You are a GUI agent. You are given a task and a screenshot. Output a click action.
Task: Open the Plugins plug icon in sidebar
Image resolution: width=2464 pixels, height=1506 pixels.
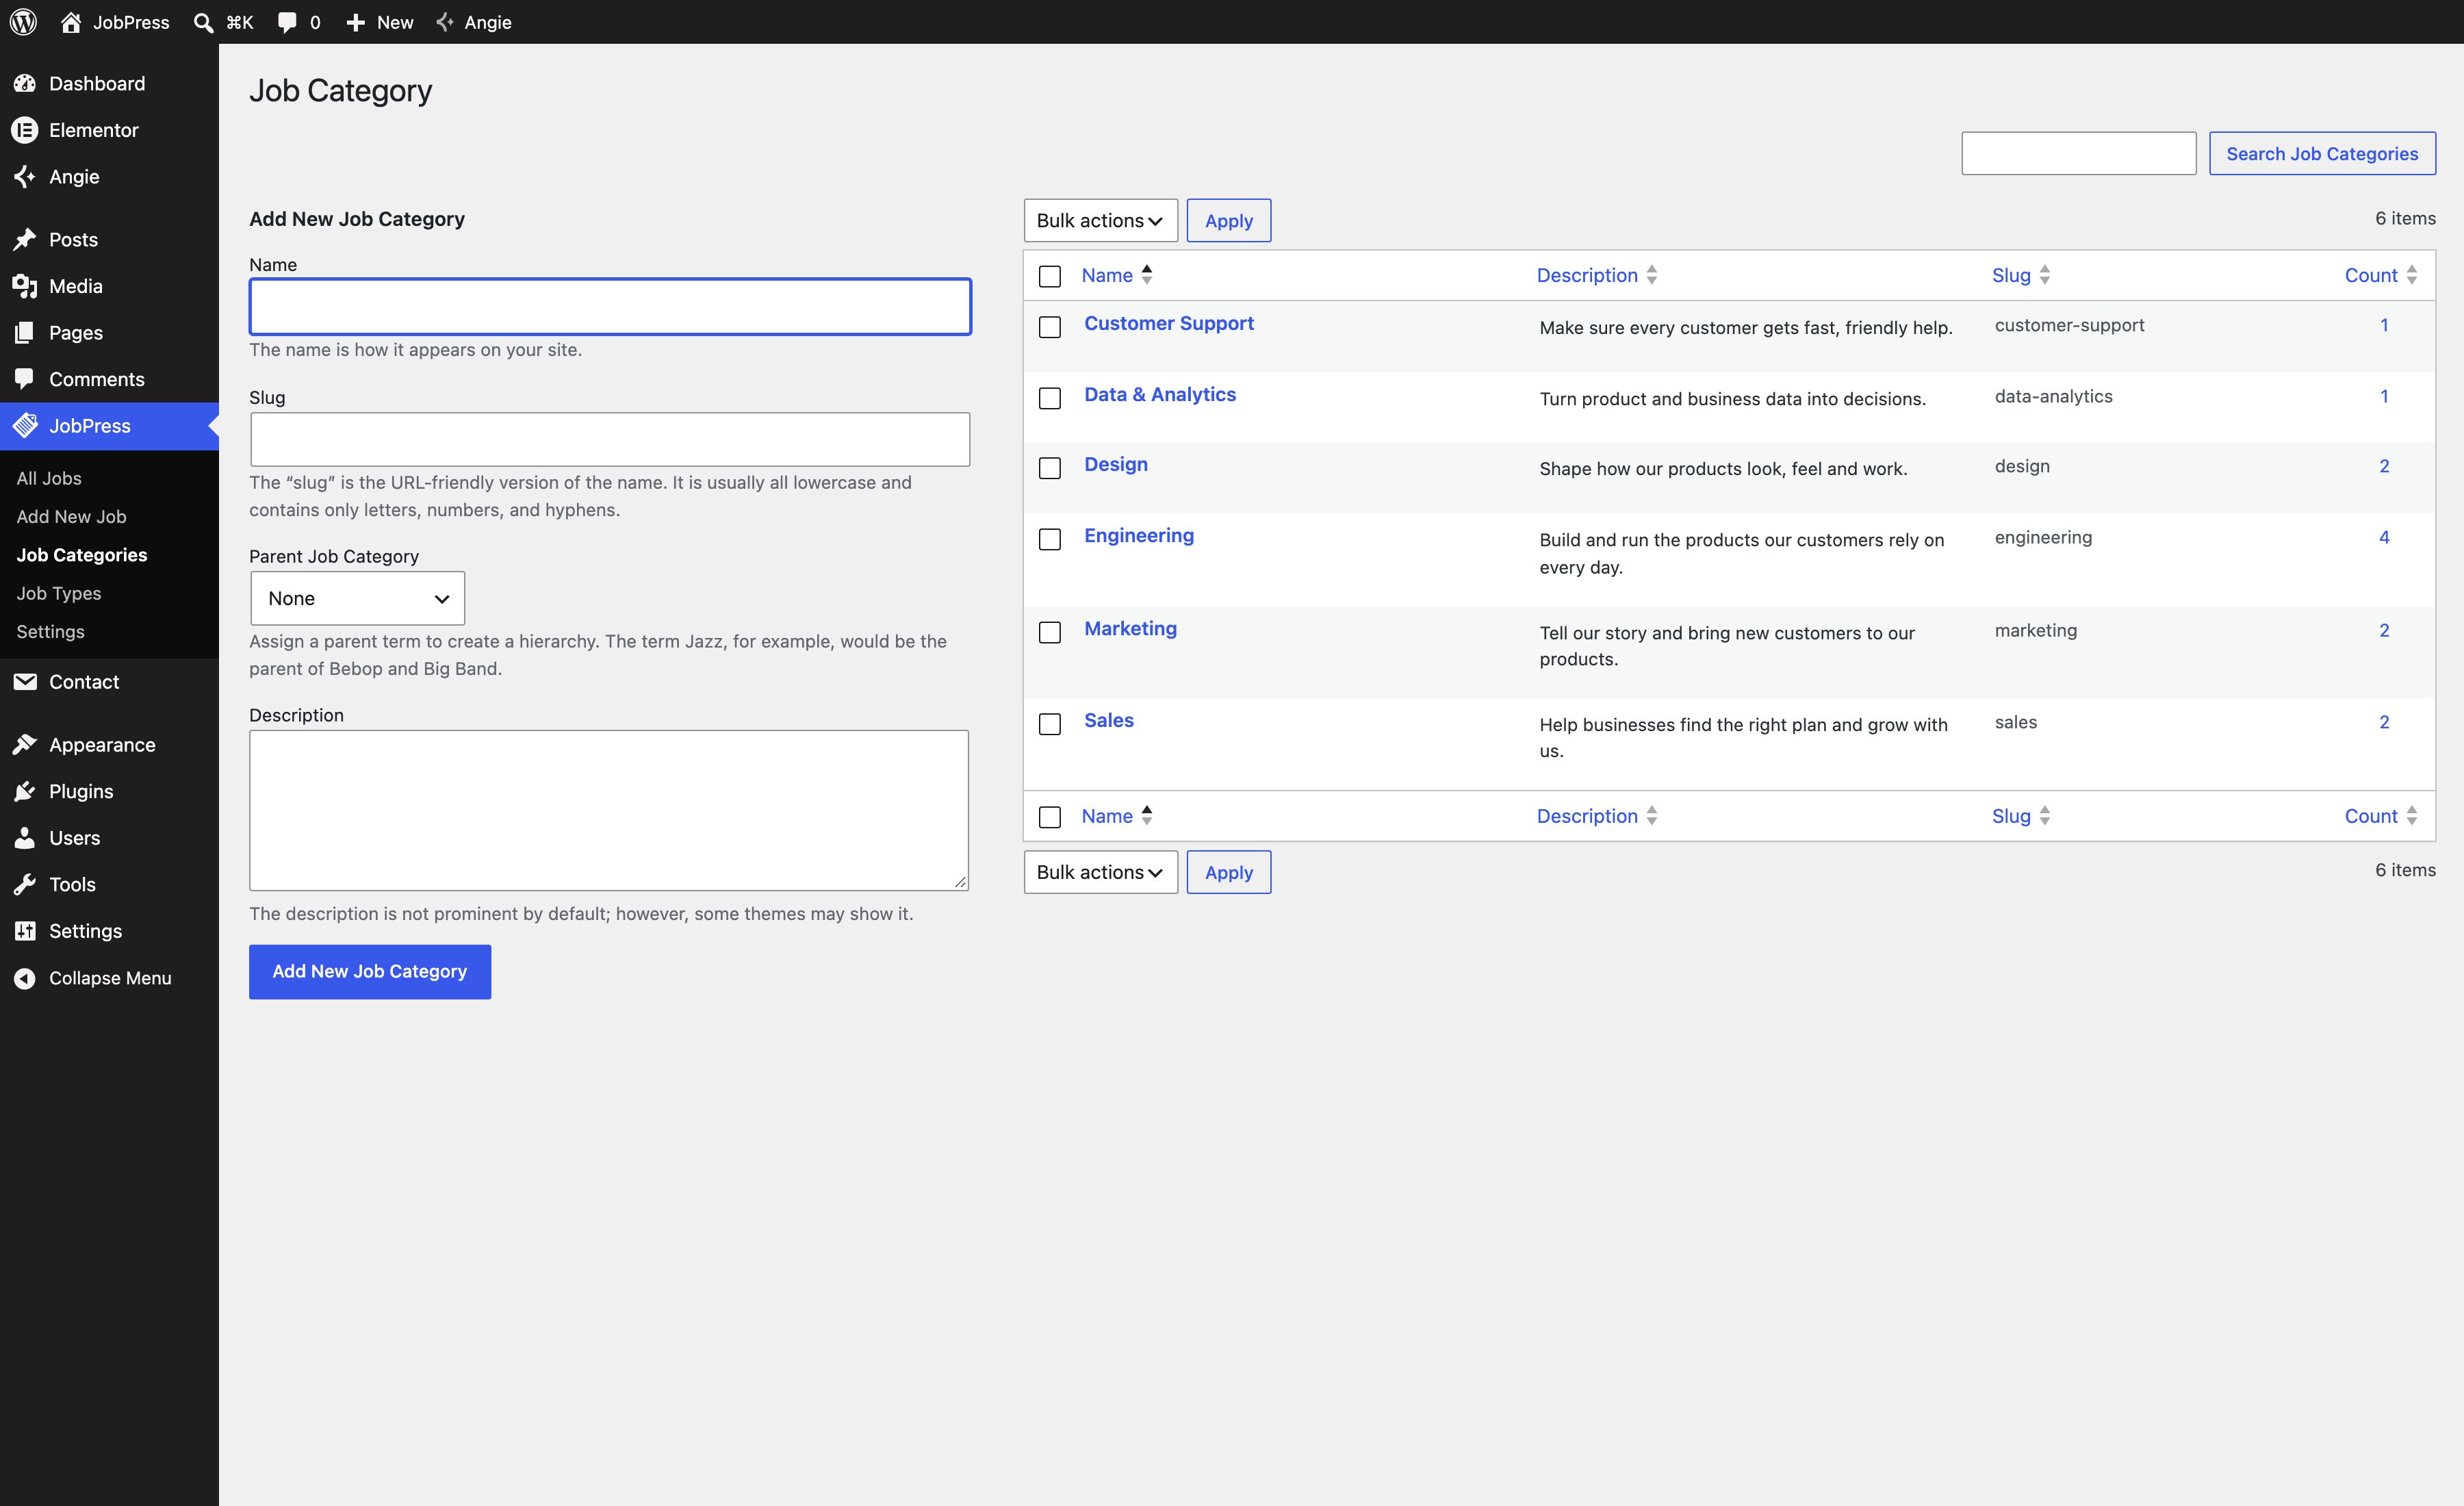point(25,791)
